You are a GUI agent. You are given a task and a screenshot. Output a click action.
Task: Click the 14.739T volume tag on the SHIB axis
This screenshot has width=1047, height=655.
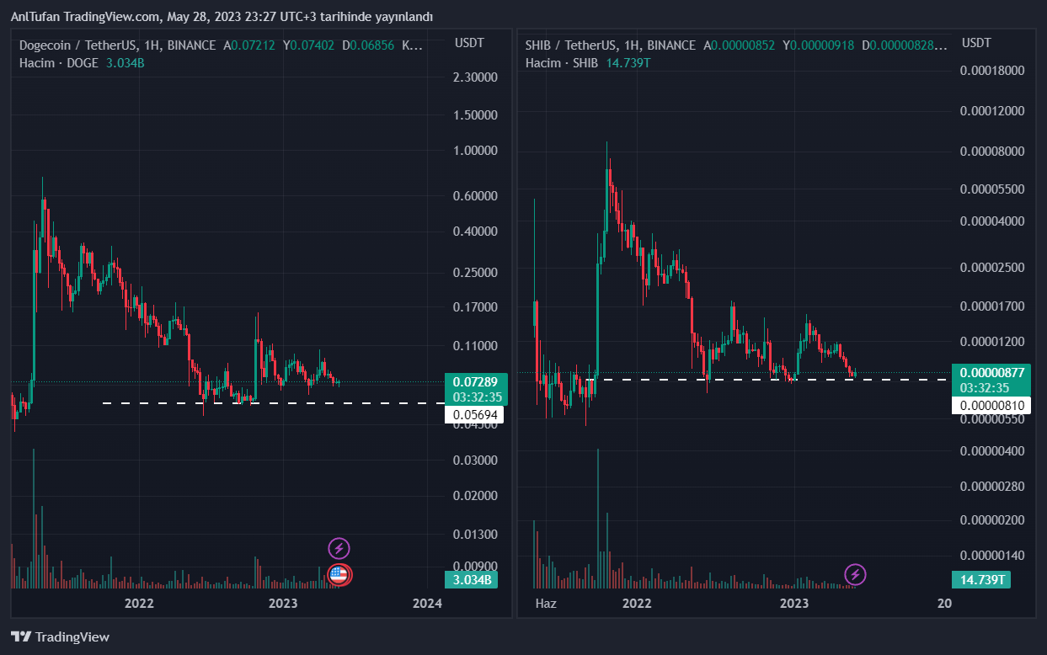(980, 579)
